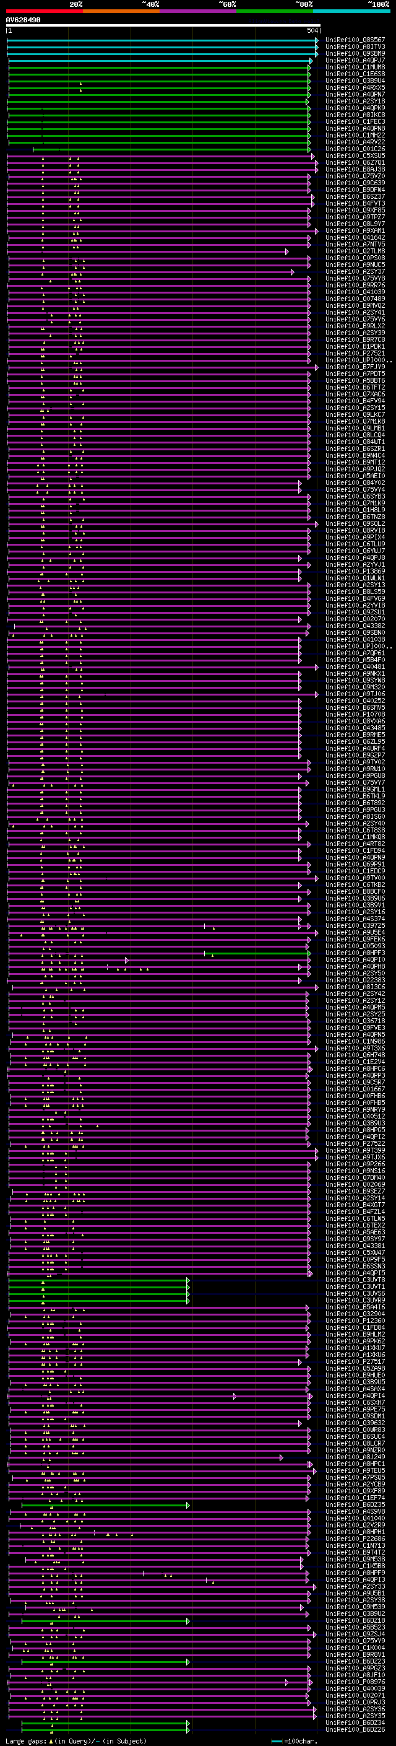Select hit UniRef100_A4S9V8
This screenshot has width=396, height=1746.
[355, 1512]
